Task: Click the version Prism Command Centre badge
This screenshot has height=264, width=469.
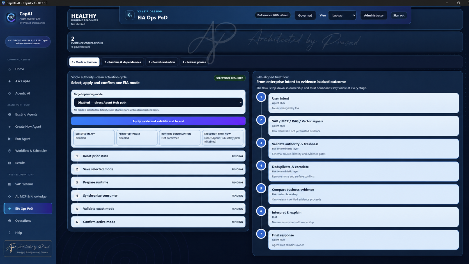Action: [28, 42]
